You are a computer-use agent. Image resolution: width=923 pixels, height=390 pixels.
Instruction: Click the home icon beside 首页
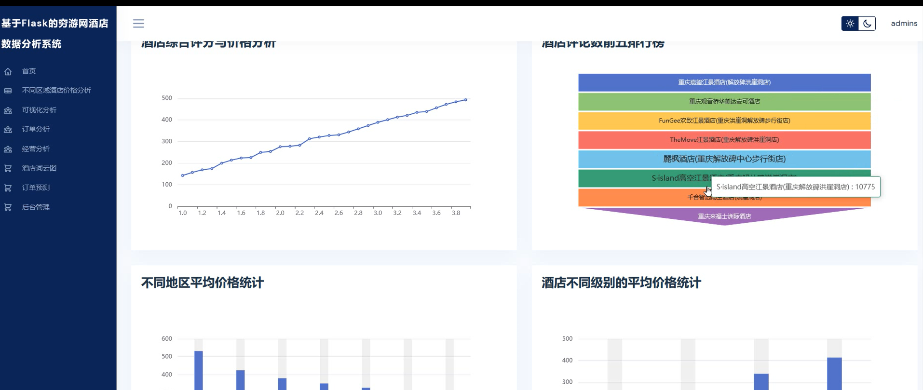8,71
